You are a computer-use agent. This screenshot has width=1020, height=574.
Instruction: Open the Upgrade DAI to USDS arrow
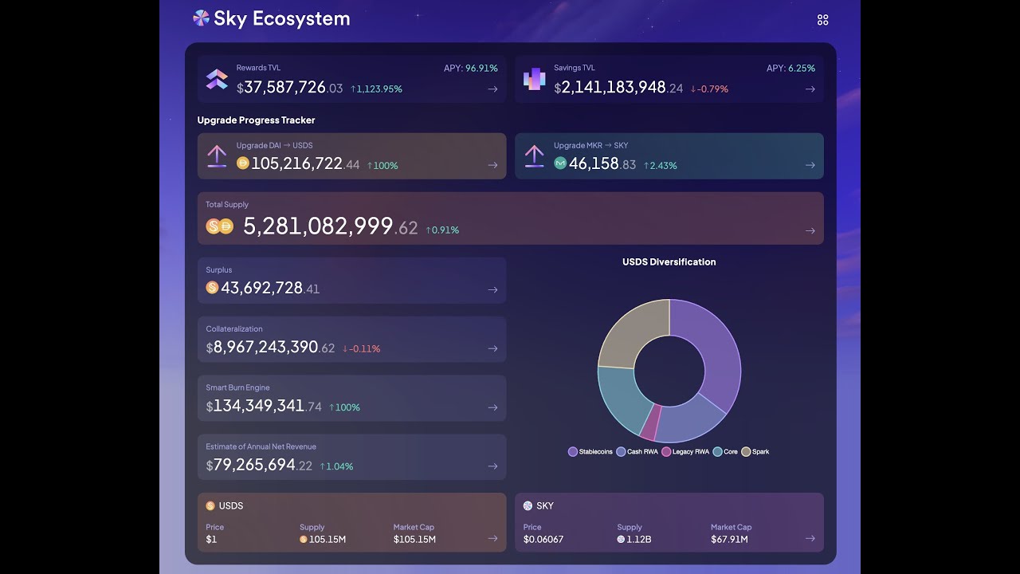492,165
